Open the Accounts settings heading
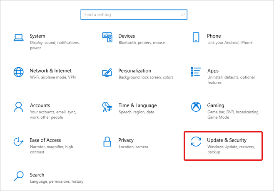This screenshot has height=191, width=274. (40, 105)
